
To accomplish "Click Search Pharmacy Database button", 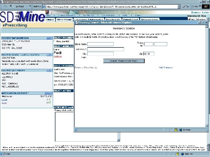I will click(124, 61).
